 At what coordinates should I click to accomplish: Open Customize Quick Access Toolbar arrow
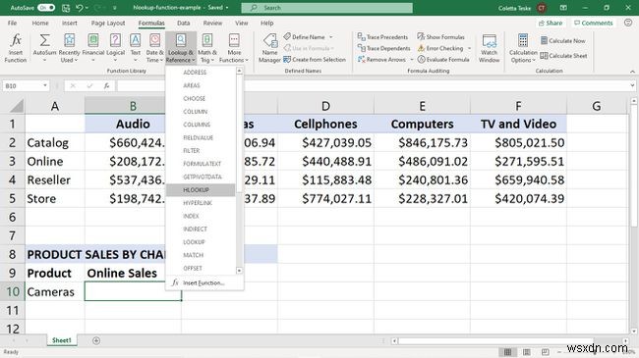pyautogui.click(x=114, y=8)
